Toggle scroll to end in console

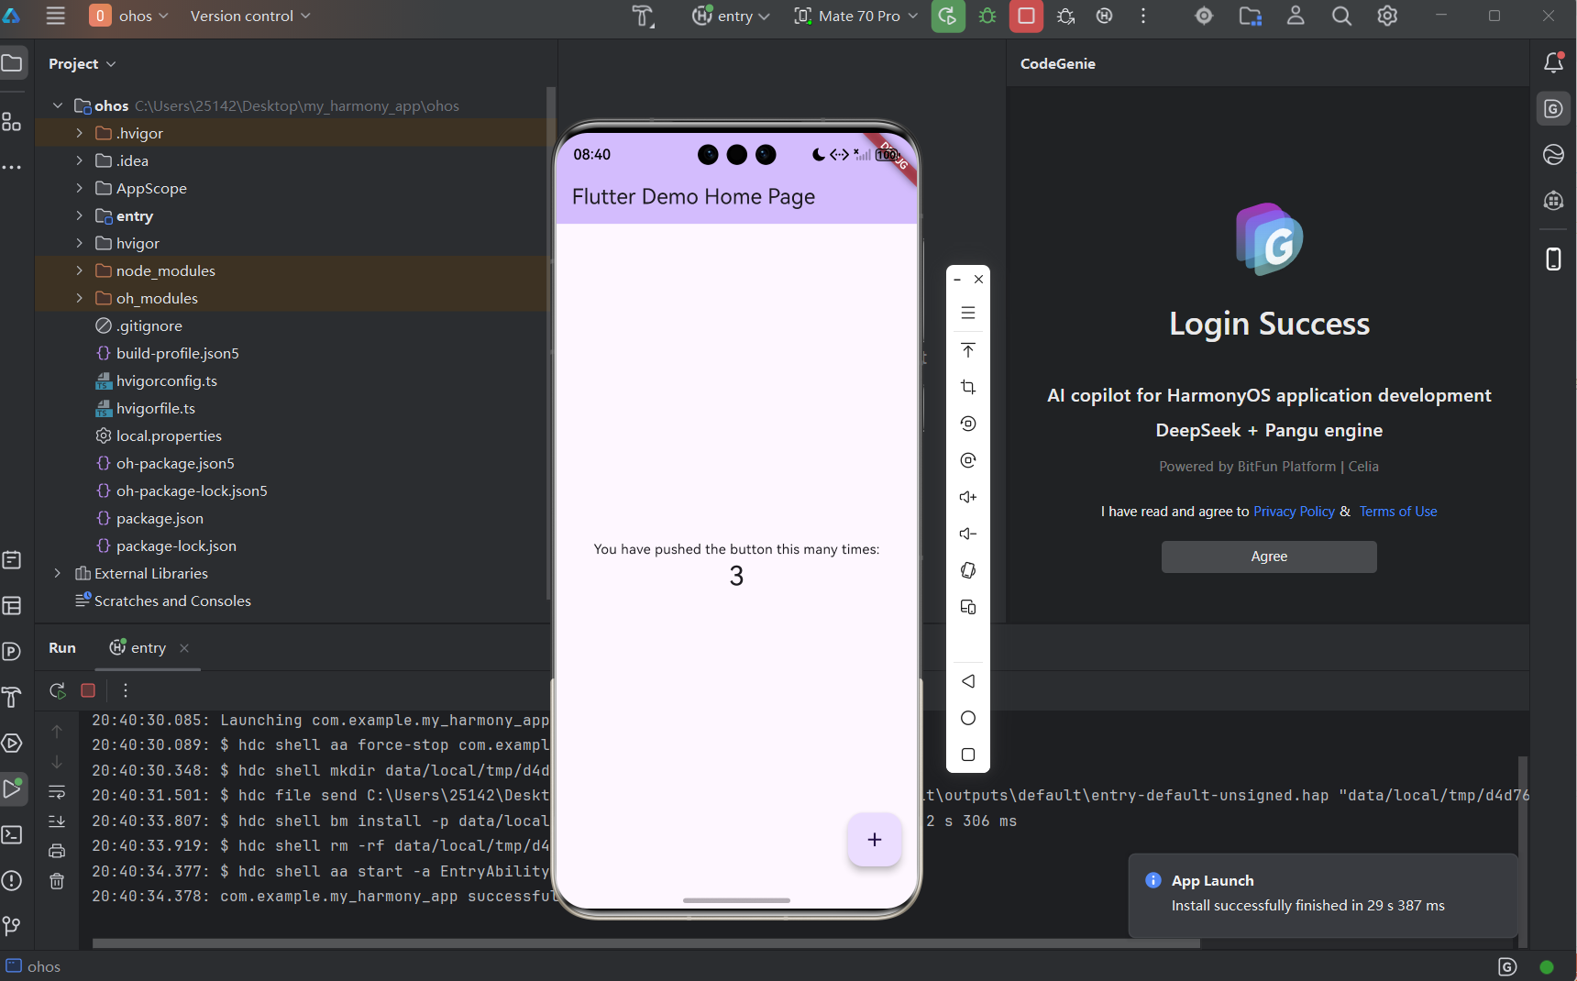click(x=57, y=821)
